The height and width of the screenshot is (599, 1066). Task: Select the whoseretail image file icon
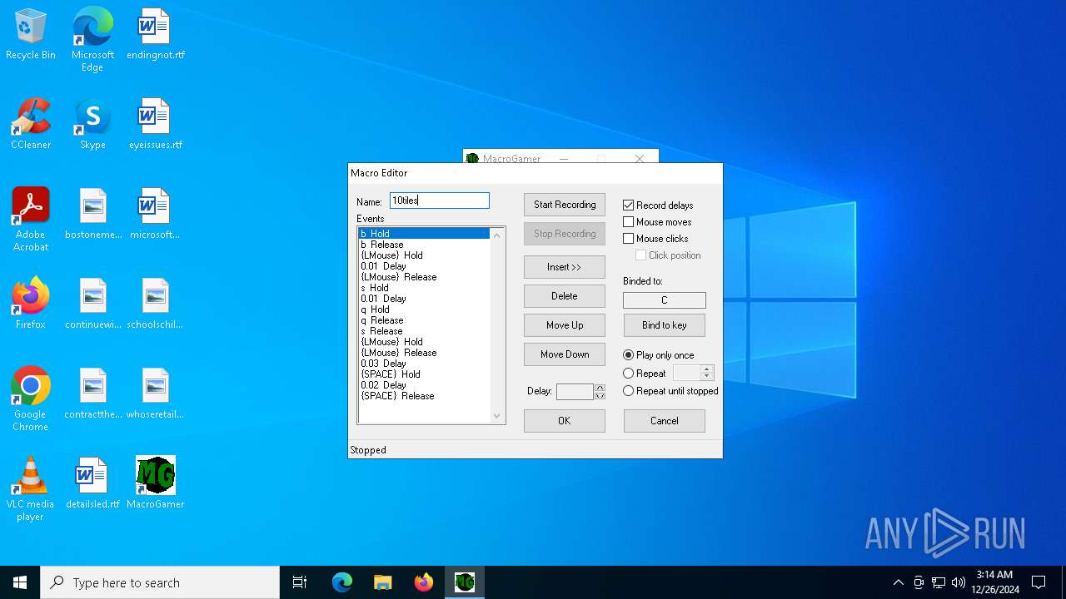point(155,394)
